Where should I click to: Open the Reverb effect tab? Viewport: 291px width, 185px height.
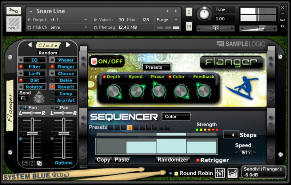coord(66,87)
